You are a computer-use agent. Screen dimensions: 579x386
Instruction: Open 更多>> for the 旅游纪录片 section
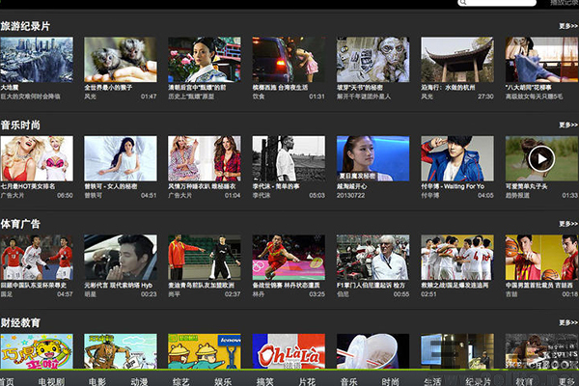click(x=568, y=26)
